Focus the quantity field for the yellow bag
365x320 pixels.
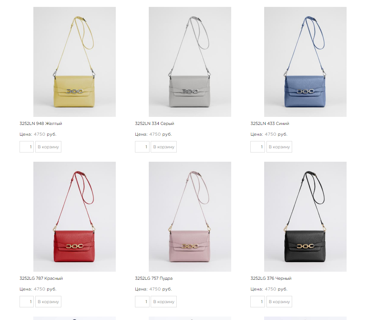tap(26, 147)
